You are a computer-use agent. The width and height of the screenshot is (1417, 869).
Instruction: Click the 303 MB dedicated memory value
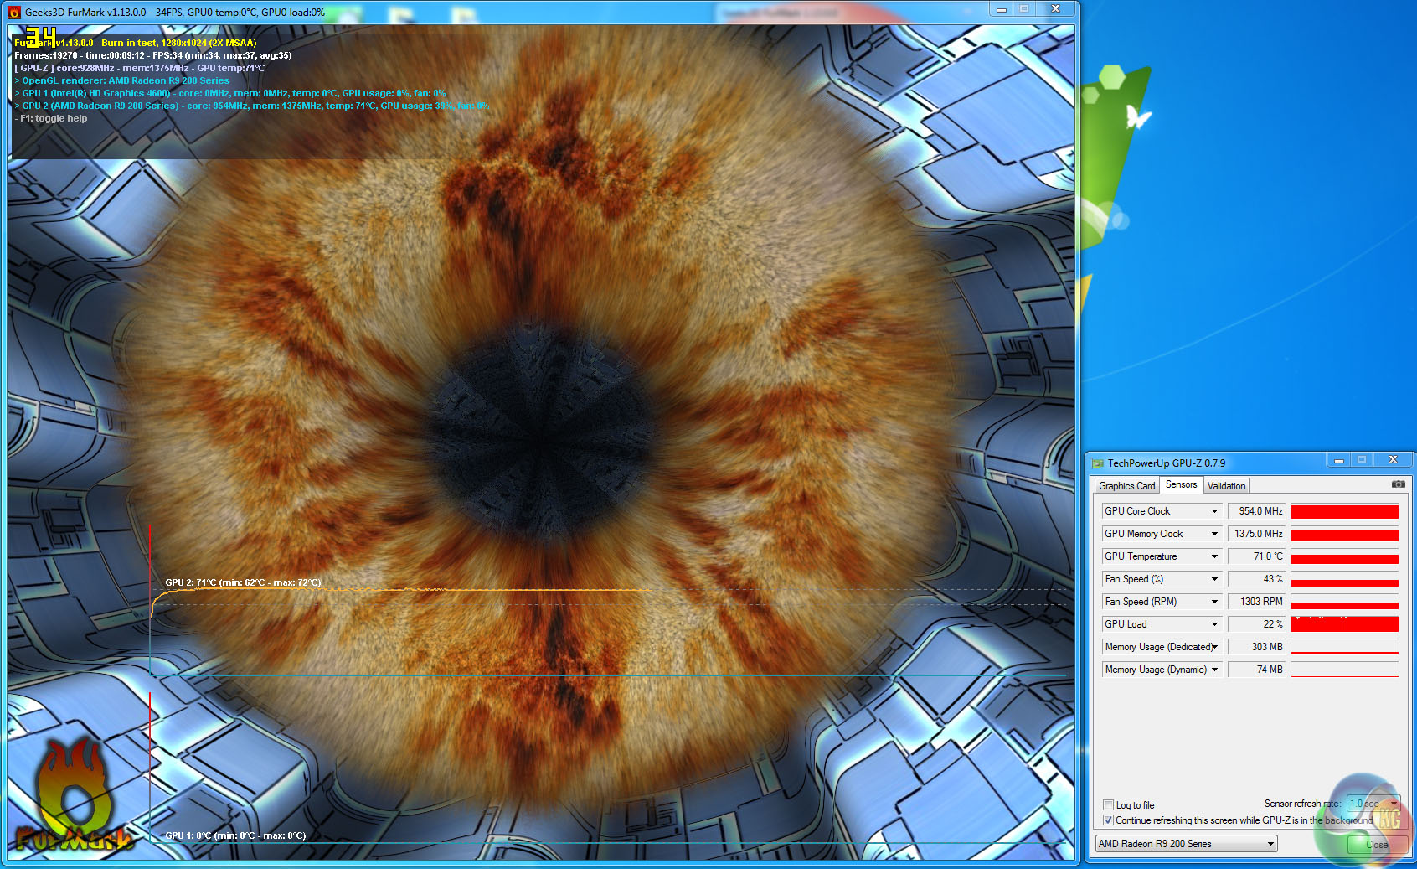pos(1256,647)
